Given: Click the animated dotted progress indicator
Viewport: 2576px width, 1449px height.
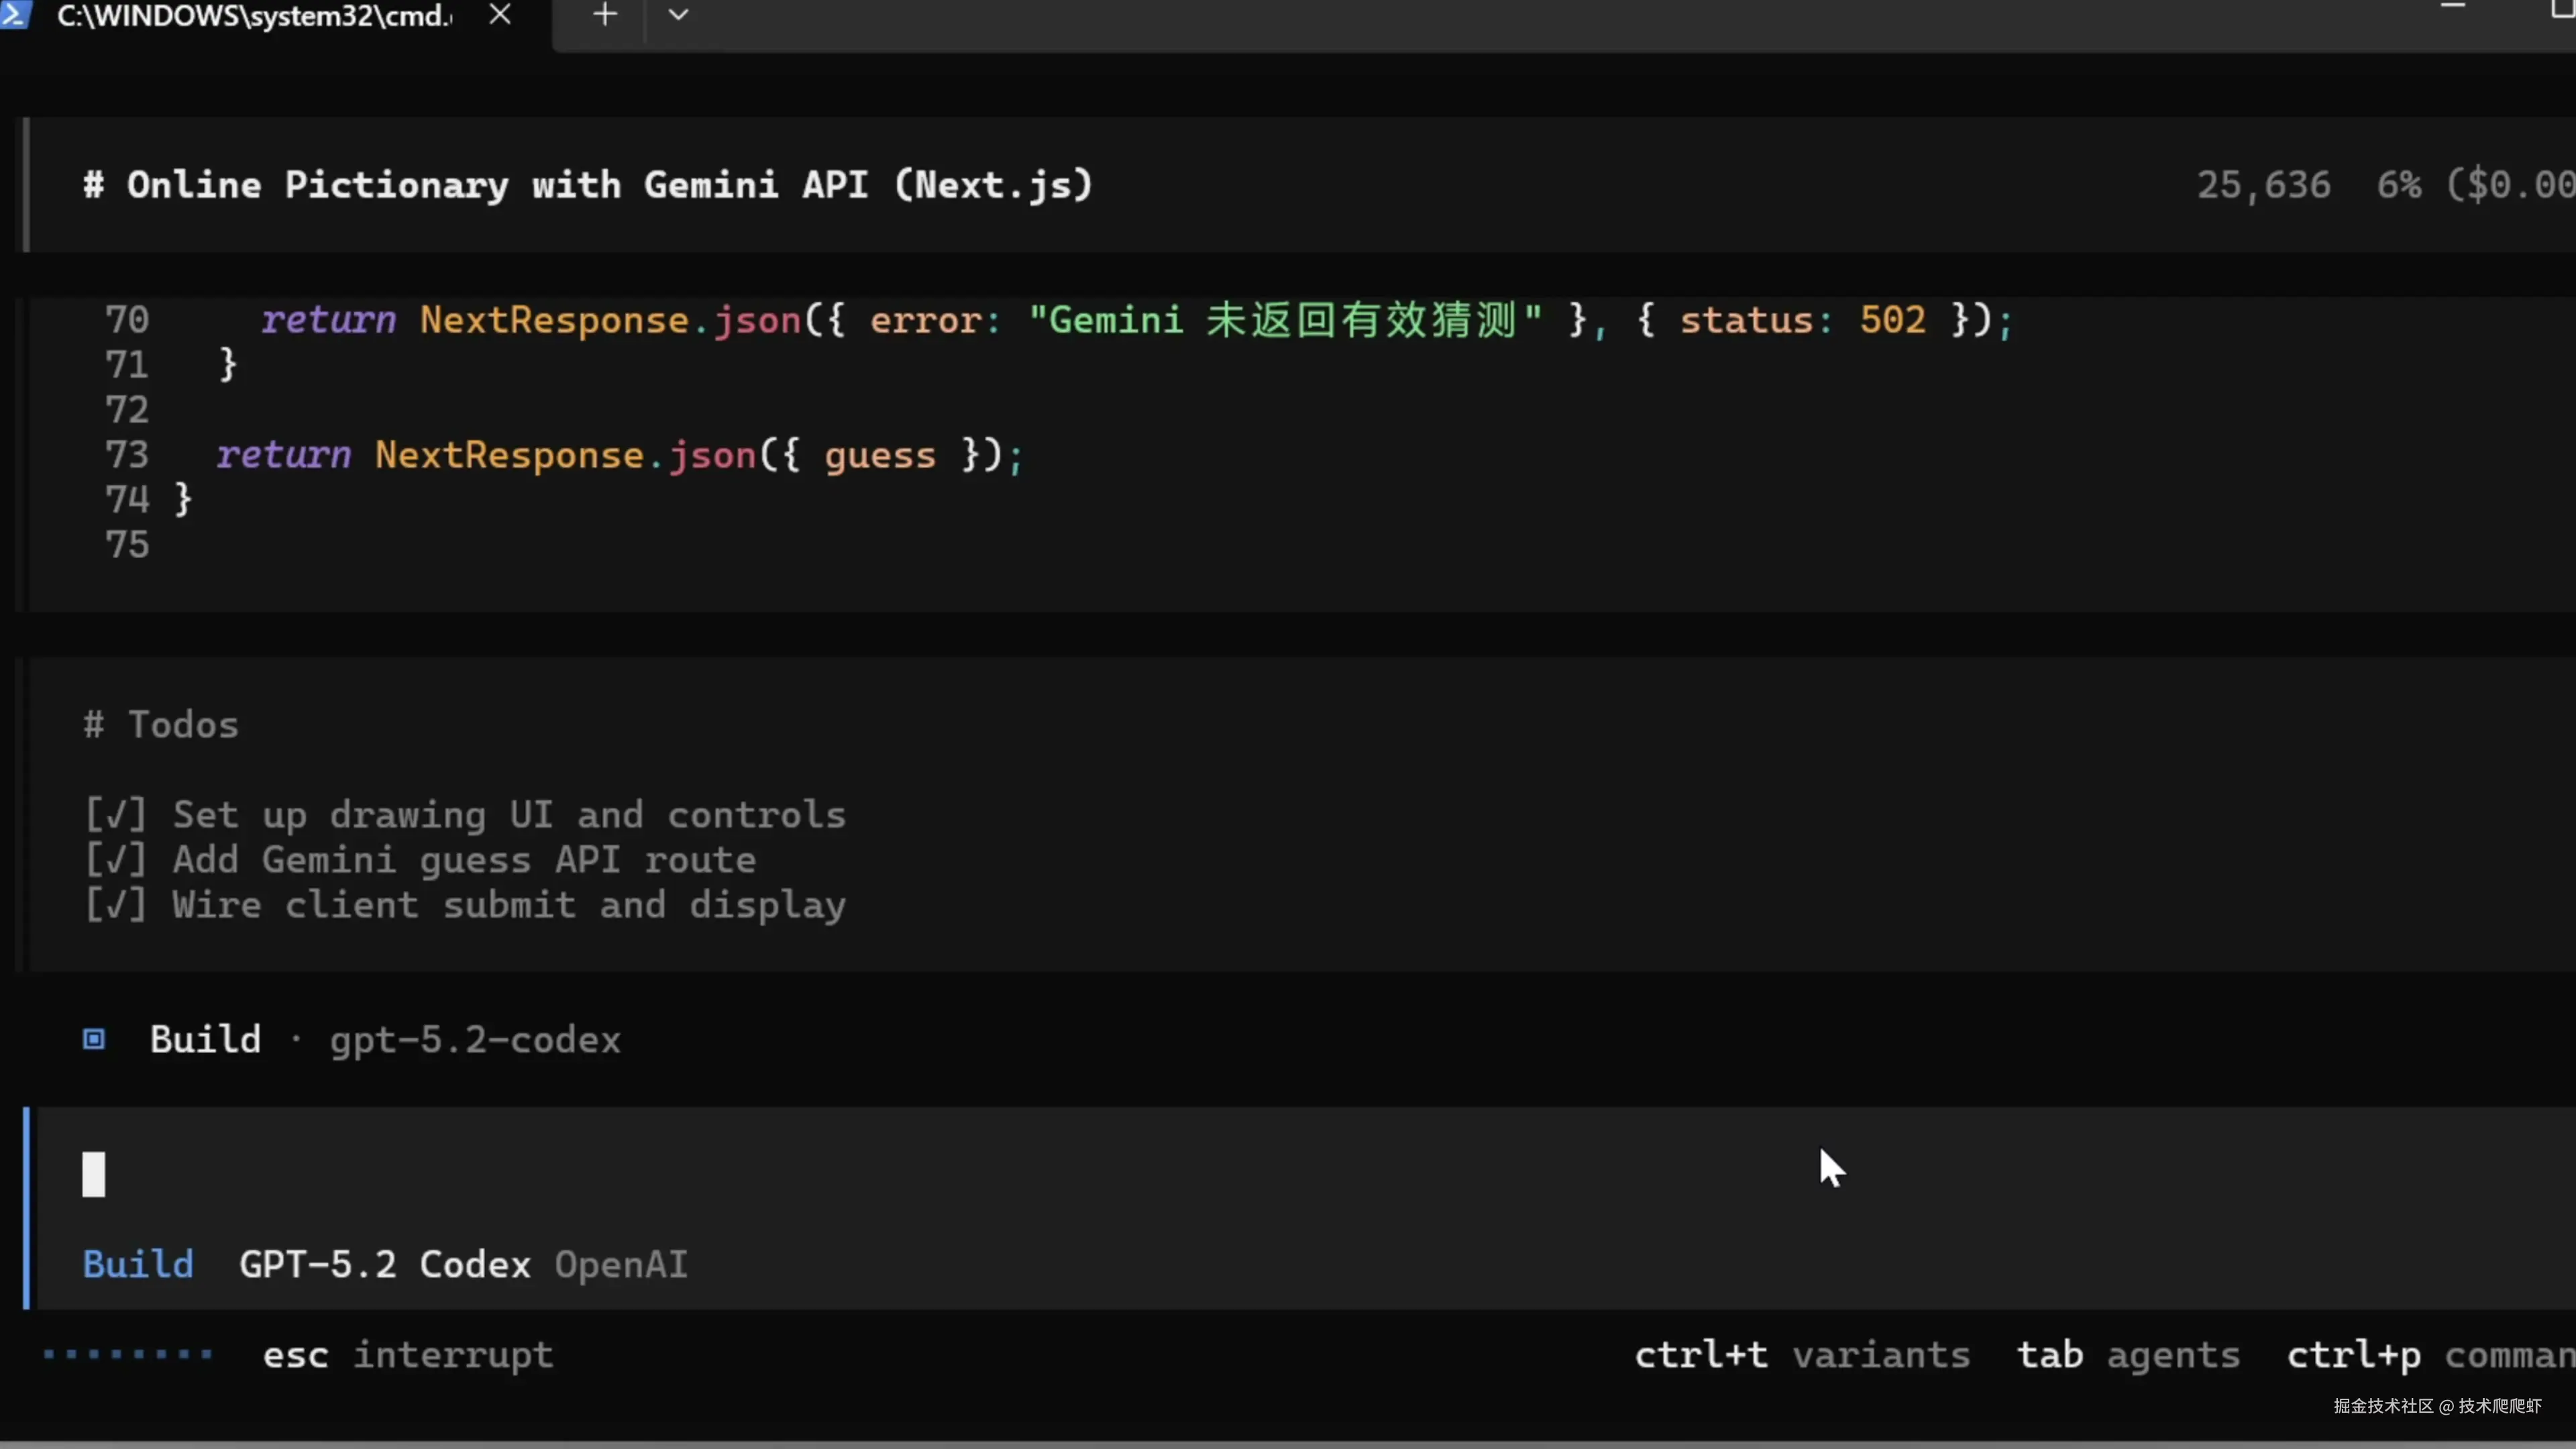Looking at the screenshot, I should tap(128, 1355).
